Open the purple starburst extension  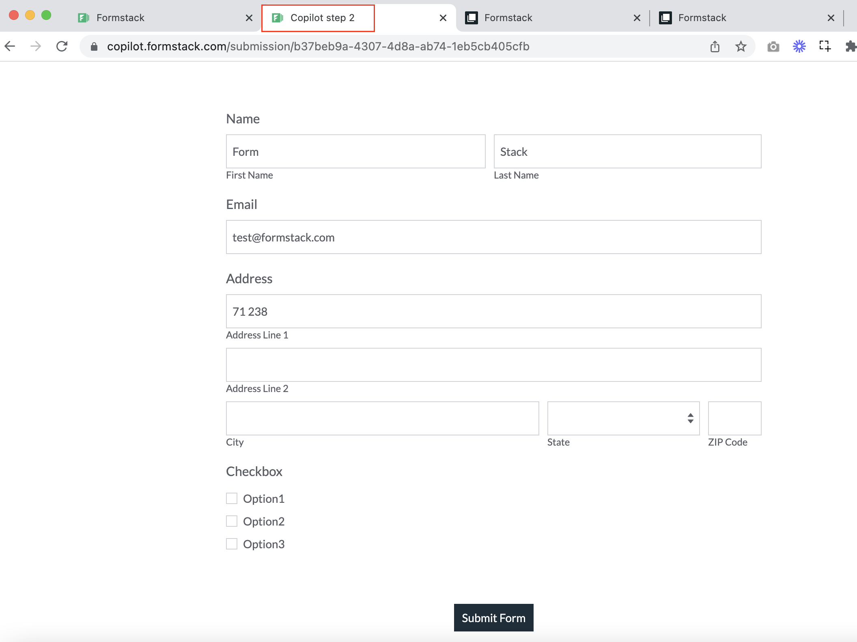(799, 46)
